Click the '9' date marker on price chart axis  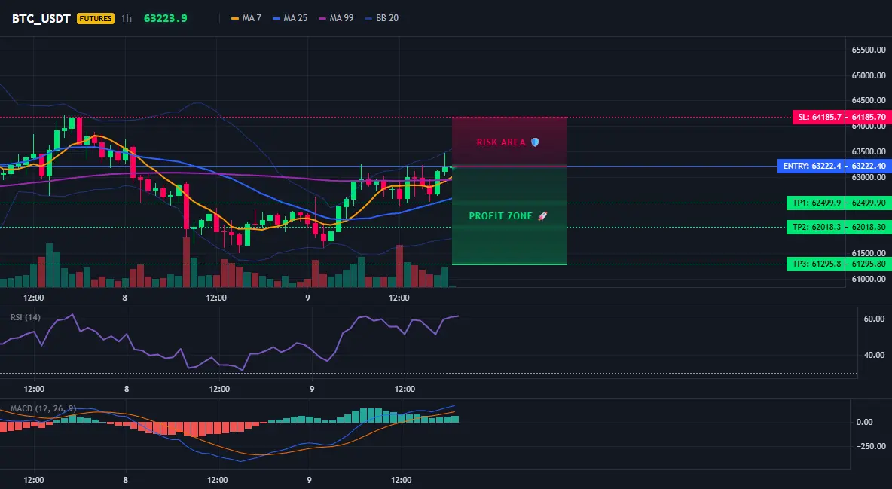tap(308, 298)
